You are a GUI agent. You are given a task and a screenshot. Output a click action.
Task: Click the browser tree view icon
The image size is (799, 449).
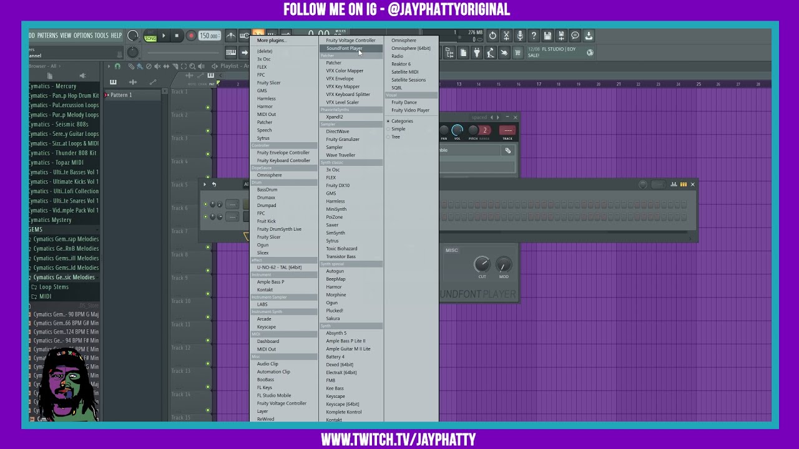coord(449,52)
